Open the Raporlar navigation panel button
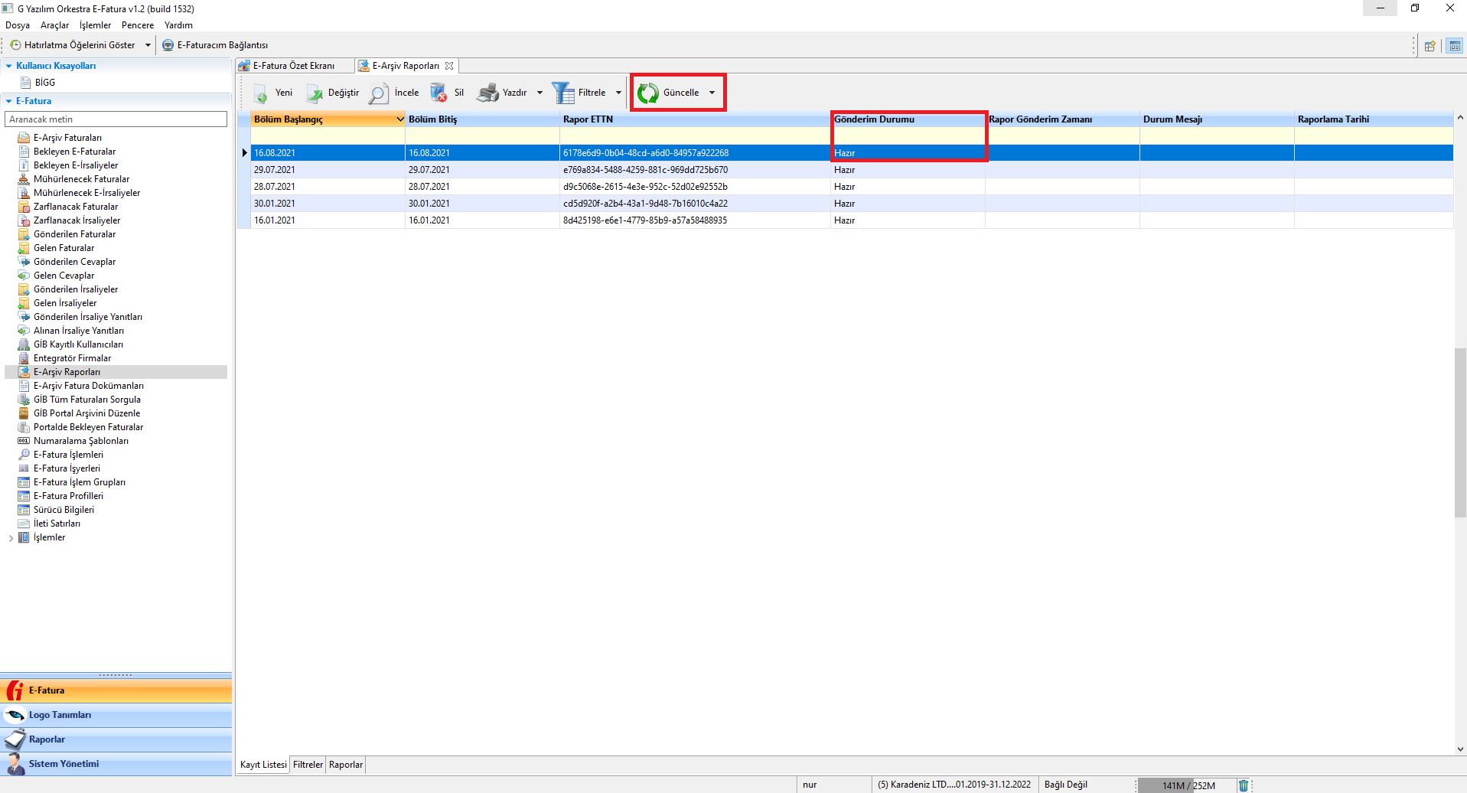Screen dimensions: 1467x793 point(47,739)
